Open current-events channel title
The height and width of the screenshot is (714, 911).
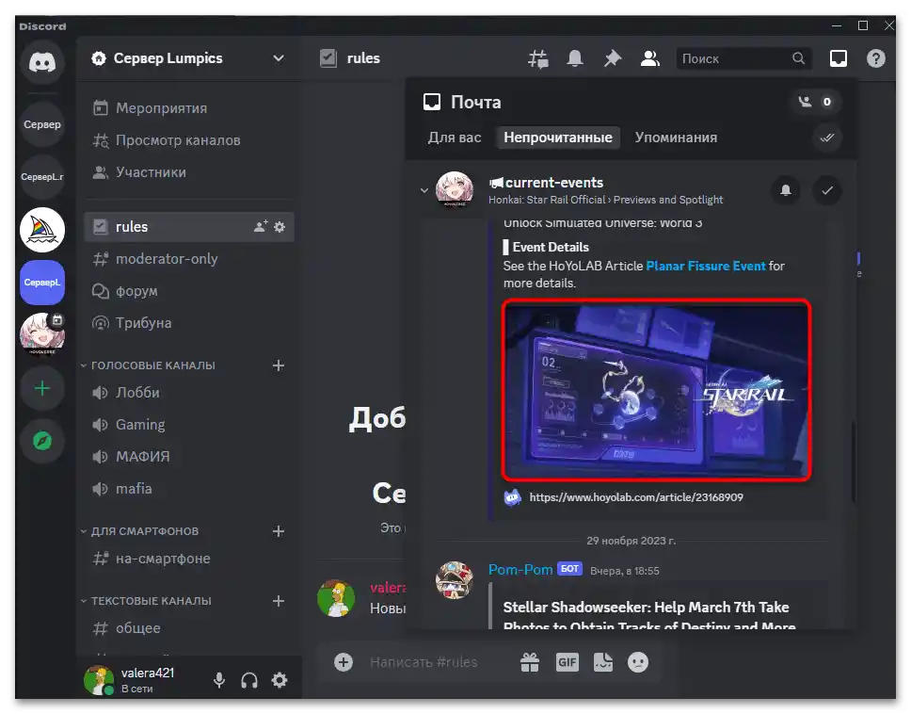coord(554,183)
